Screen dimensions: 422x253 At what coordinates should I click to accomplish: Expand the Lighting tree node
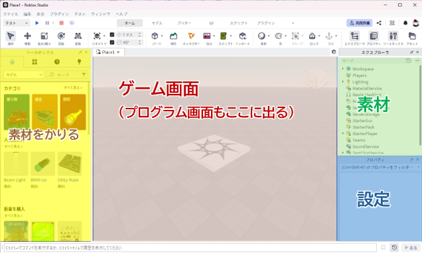343,81
